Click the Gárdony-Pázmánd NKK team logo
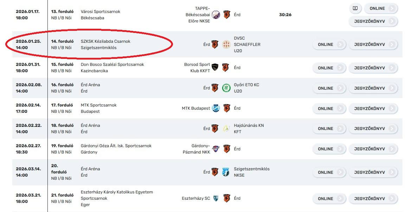 click(x=216, y=149)
